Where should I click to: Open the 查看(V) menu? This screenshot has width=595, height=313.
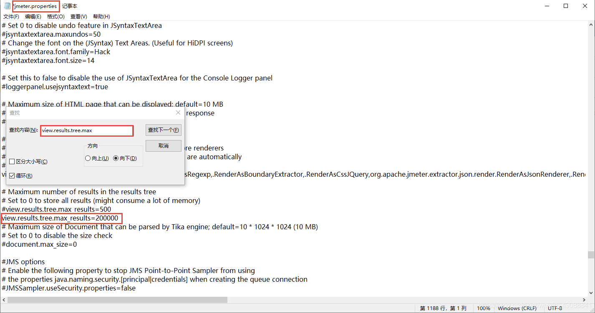pyautogui.click(x=79, y=17)
